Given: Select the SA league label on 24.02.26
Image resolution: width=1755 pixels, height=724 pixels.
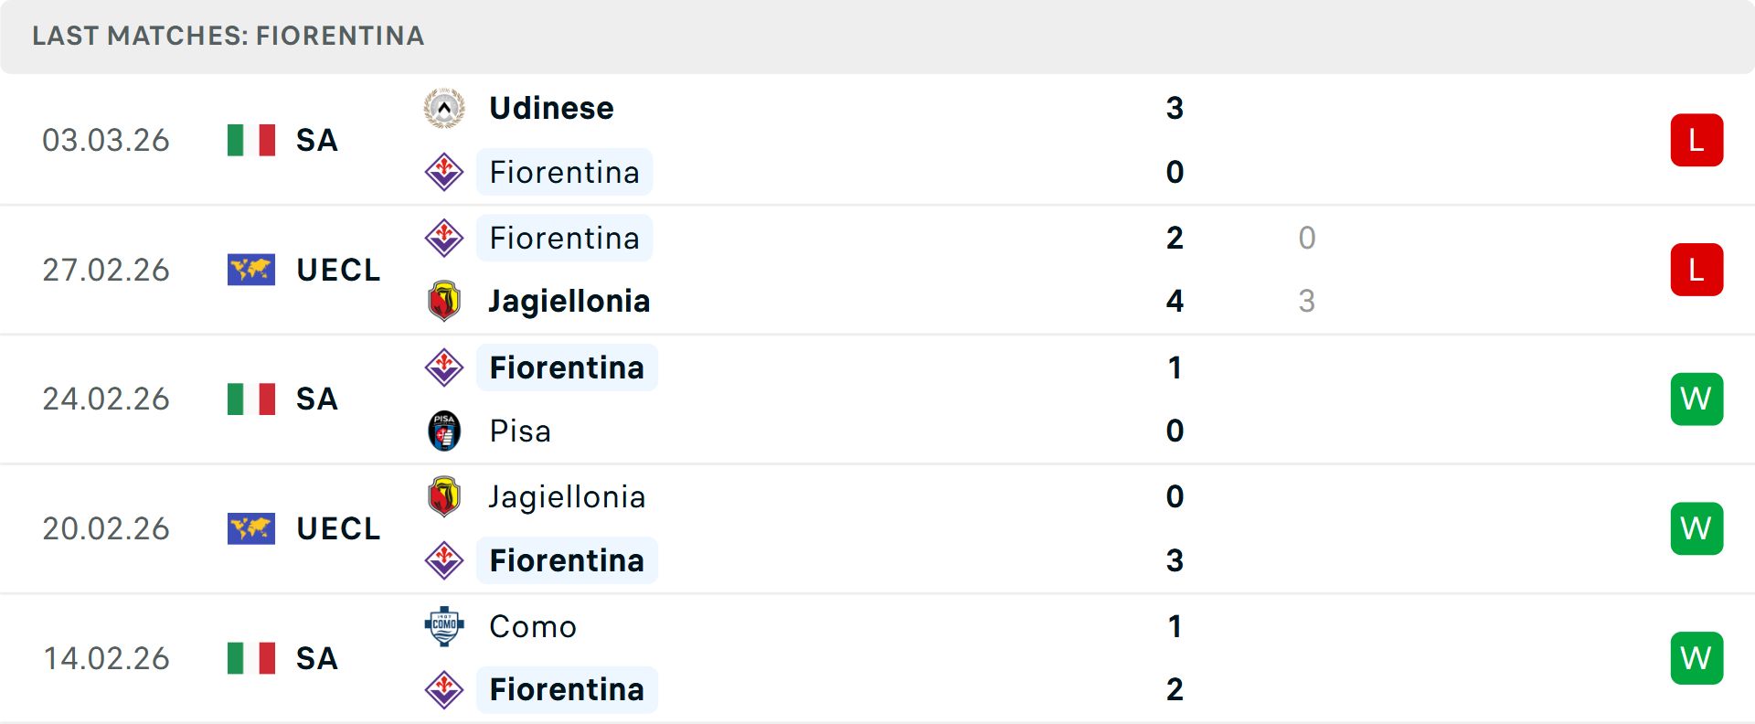Looking at the screenshot, I should click(x=316, y=399).
